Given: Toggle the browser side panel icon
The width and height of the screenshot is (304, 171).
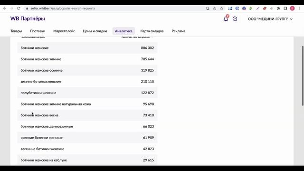Looking at the screenshot, I should pyautogui.click(x=285, y=9).
